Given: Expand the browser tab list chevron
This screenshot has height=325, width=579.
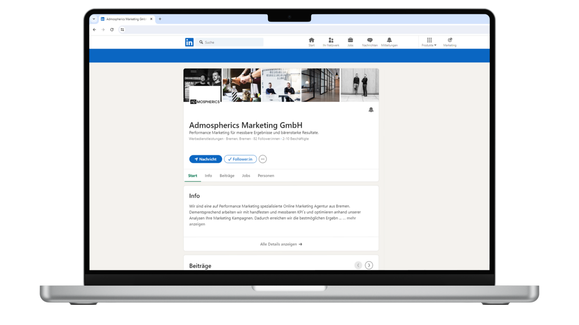Looking at the screenshot, I should (x=94, y=19).
